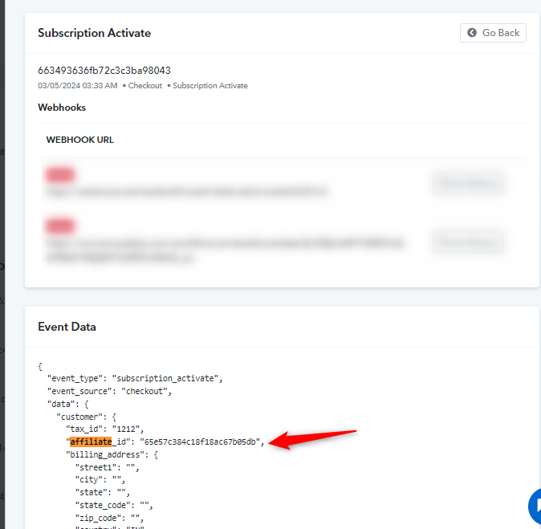Click the second blurred red status badge
Viewport: 541px width, 529px height.
tap(60, 226)
